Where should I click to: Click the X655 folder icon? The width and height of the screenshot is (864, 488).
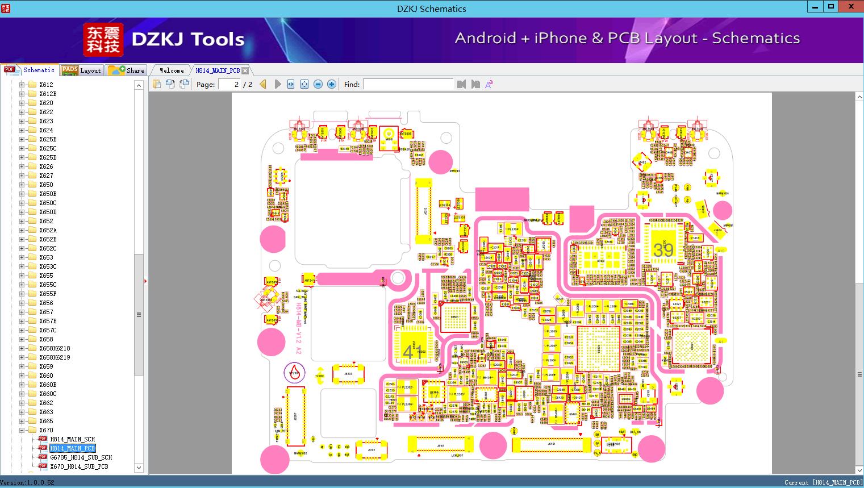tap(32, 276)
